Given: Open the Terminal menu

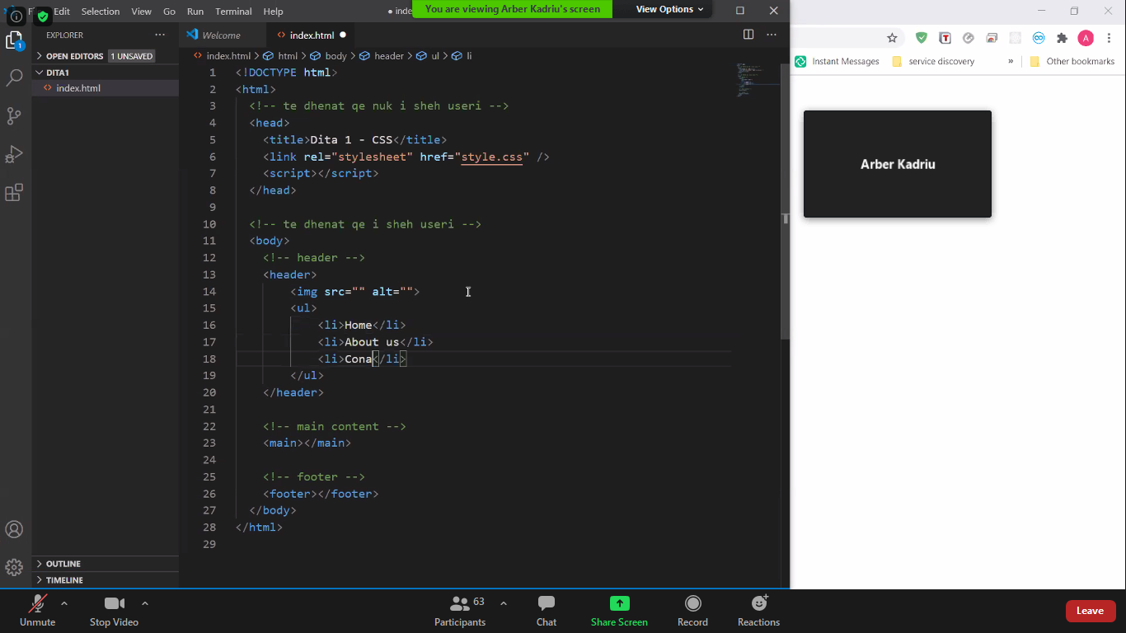Looking at the screenshot, I should coord(233,12).
